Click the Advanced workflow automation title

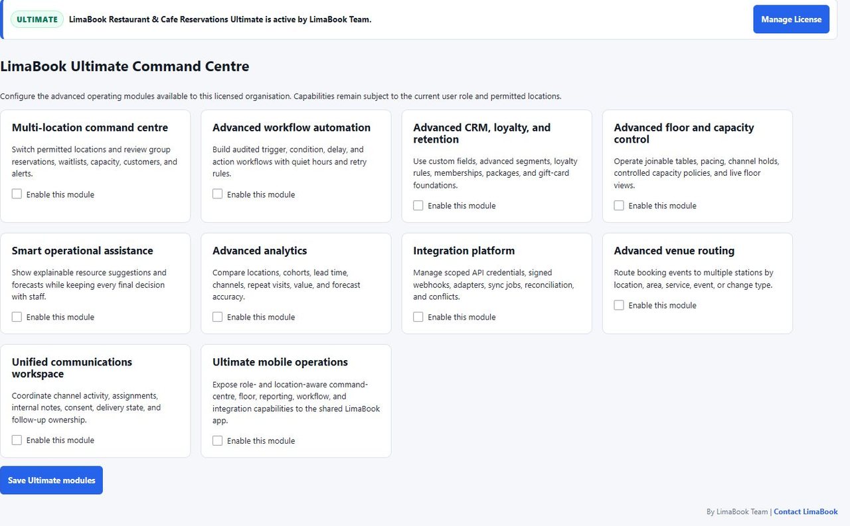[x=292, y=127]
